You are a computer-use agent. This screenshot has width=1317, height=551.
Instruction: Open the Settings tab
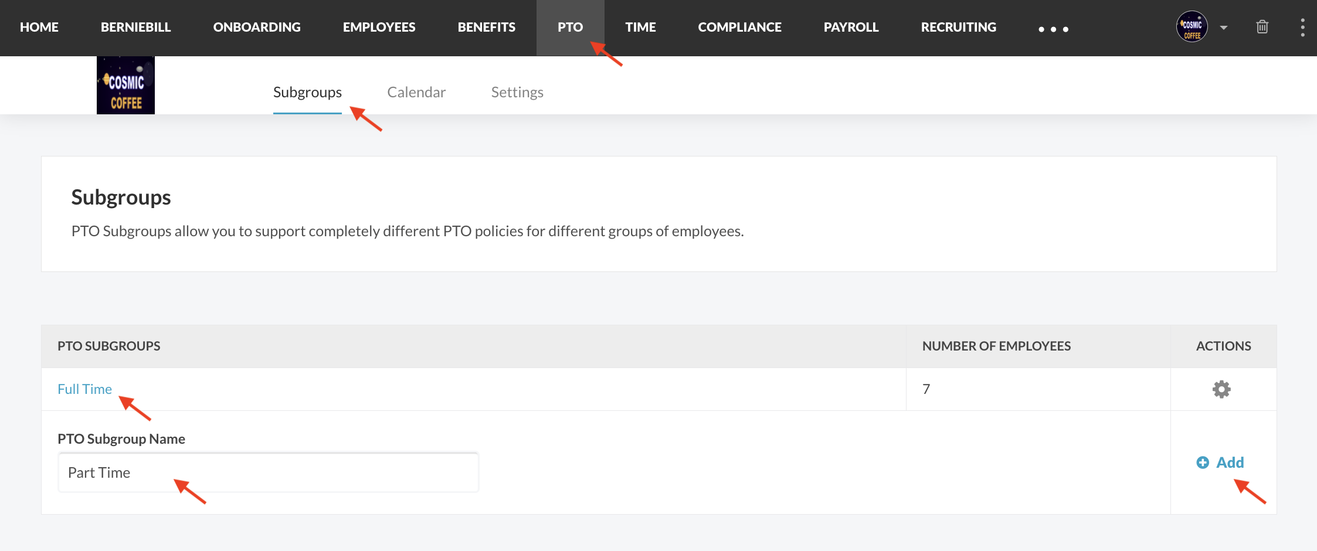click(517, 92)
